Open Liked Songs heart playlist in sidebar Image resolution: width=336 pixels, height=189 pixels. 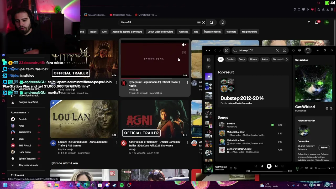209,77
